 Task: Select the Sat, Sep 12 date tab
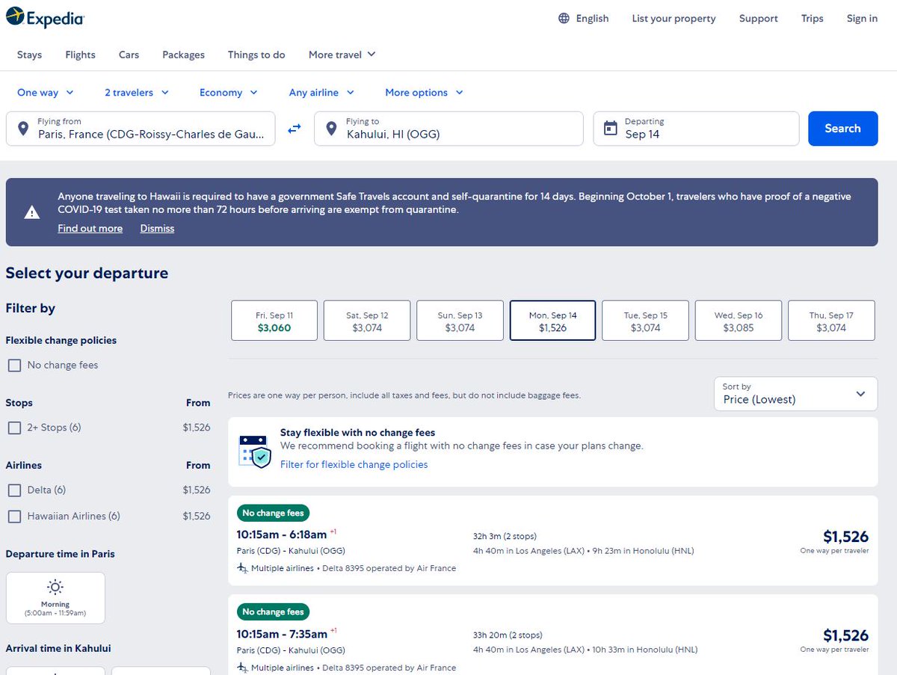tap(367, 321)
